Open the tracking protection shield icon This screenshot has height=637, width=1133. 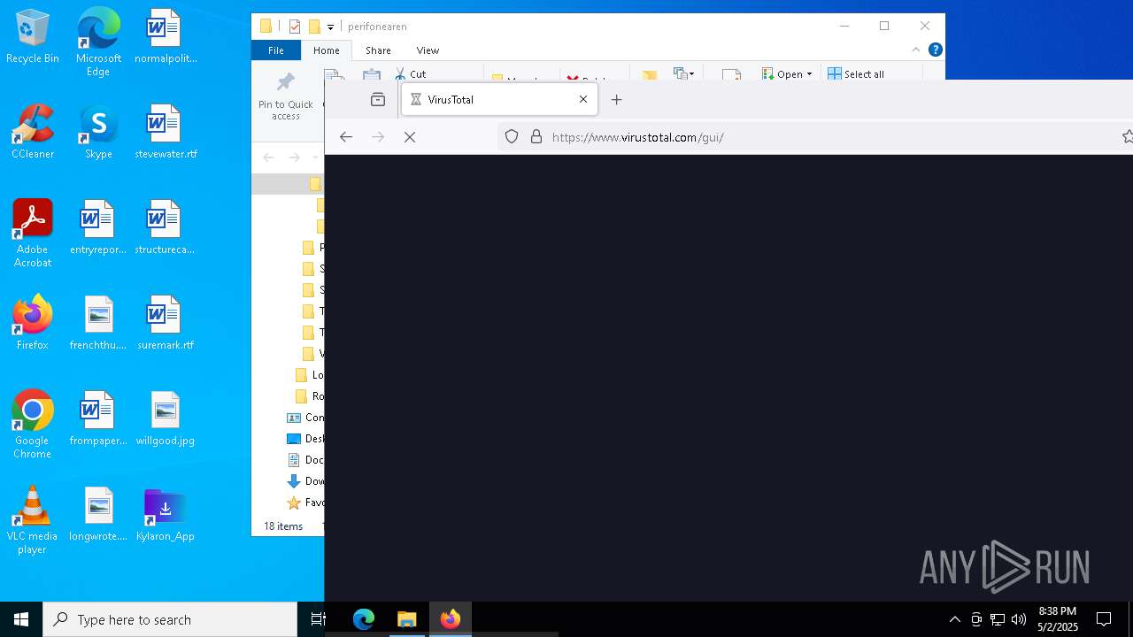(x=512, y=137)
